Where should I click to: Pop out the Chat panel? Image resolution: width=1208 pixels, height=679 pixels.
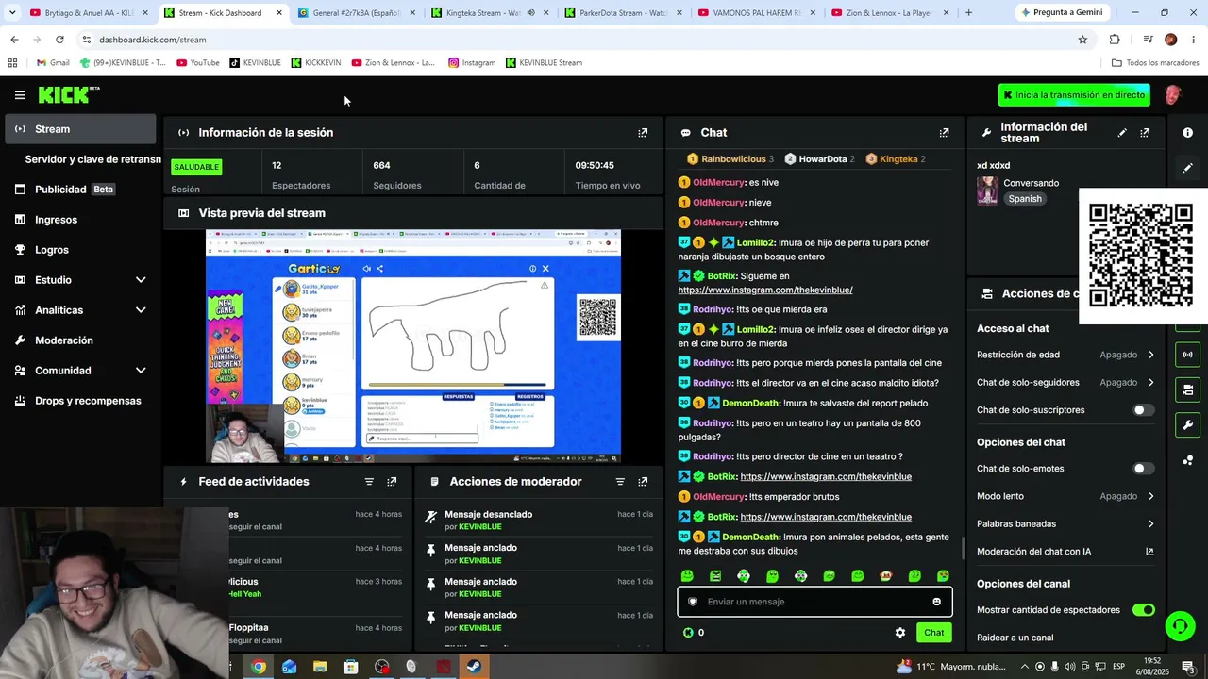944,133
